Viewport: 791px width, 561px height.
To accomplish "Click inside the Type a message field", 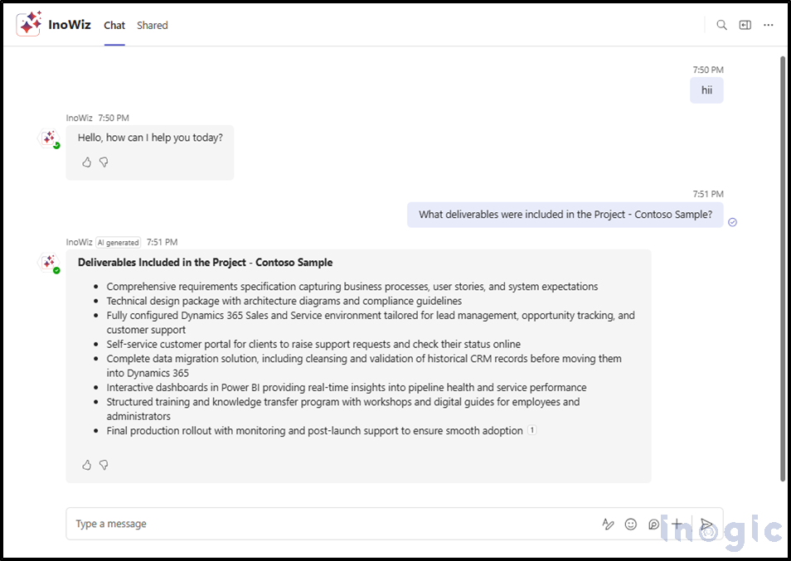I will [x=249, y=524].
